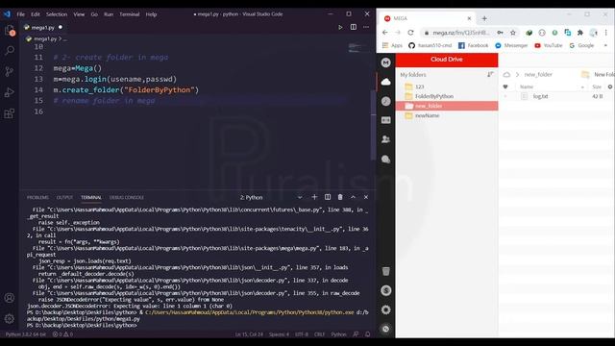Viewport: 615px width, 346px height.
Task: Open the Run menu
Action: tap(109, 14)
